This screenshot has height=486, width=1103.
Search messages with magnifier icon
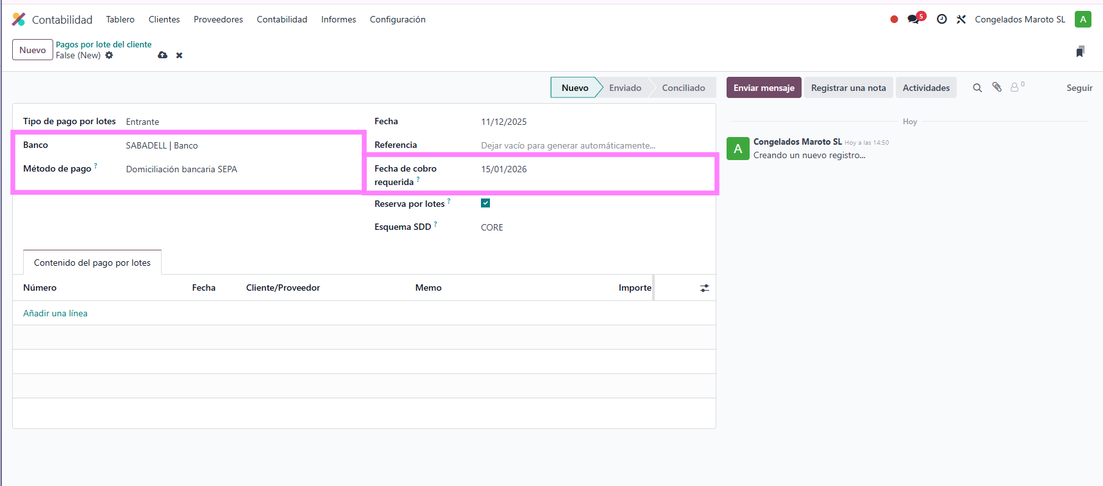(x=977, y=88)
